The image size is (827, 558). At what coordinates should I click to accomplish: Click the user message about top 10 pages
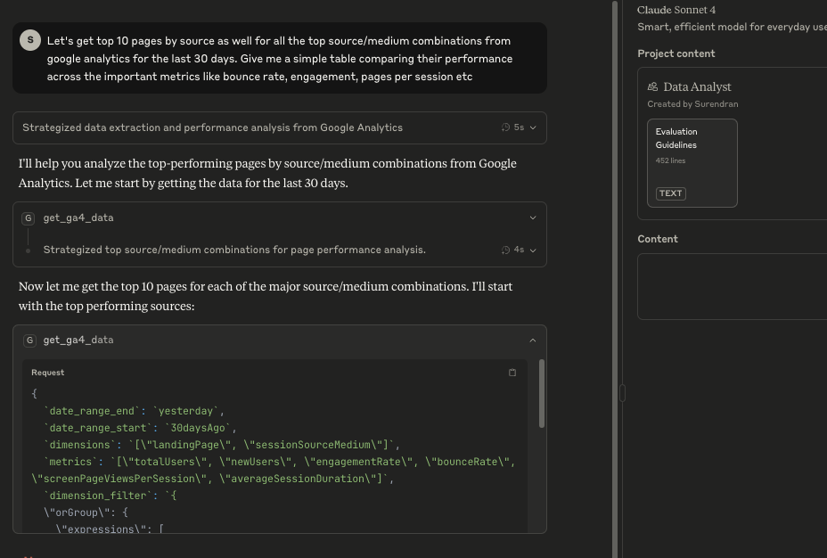280,58
